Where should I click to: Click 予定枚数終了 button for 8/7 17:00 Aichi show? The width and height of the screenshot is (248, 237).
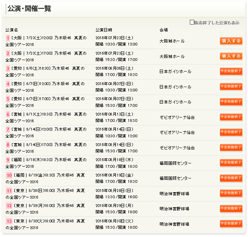231,102
